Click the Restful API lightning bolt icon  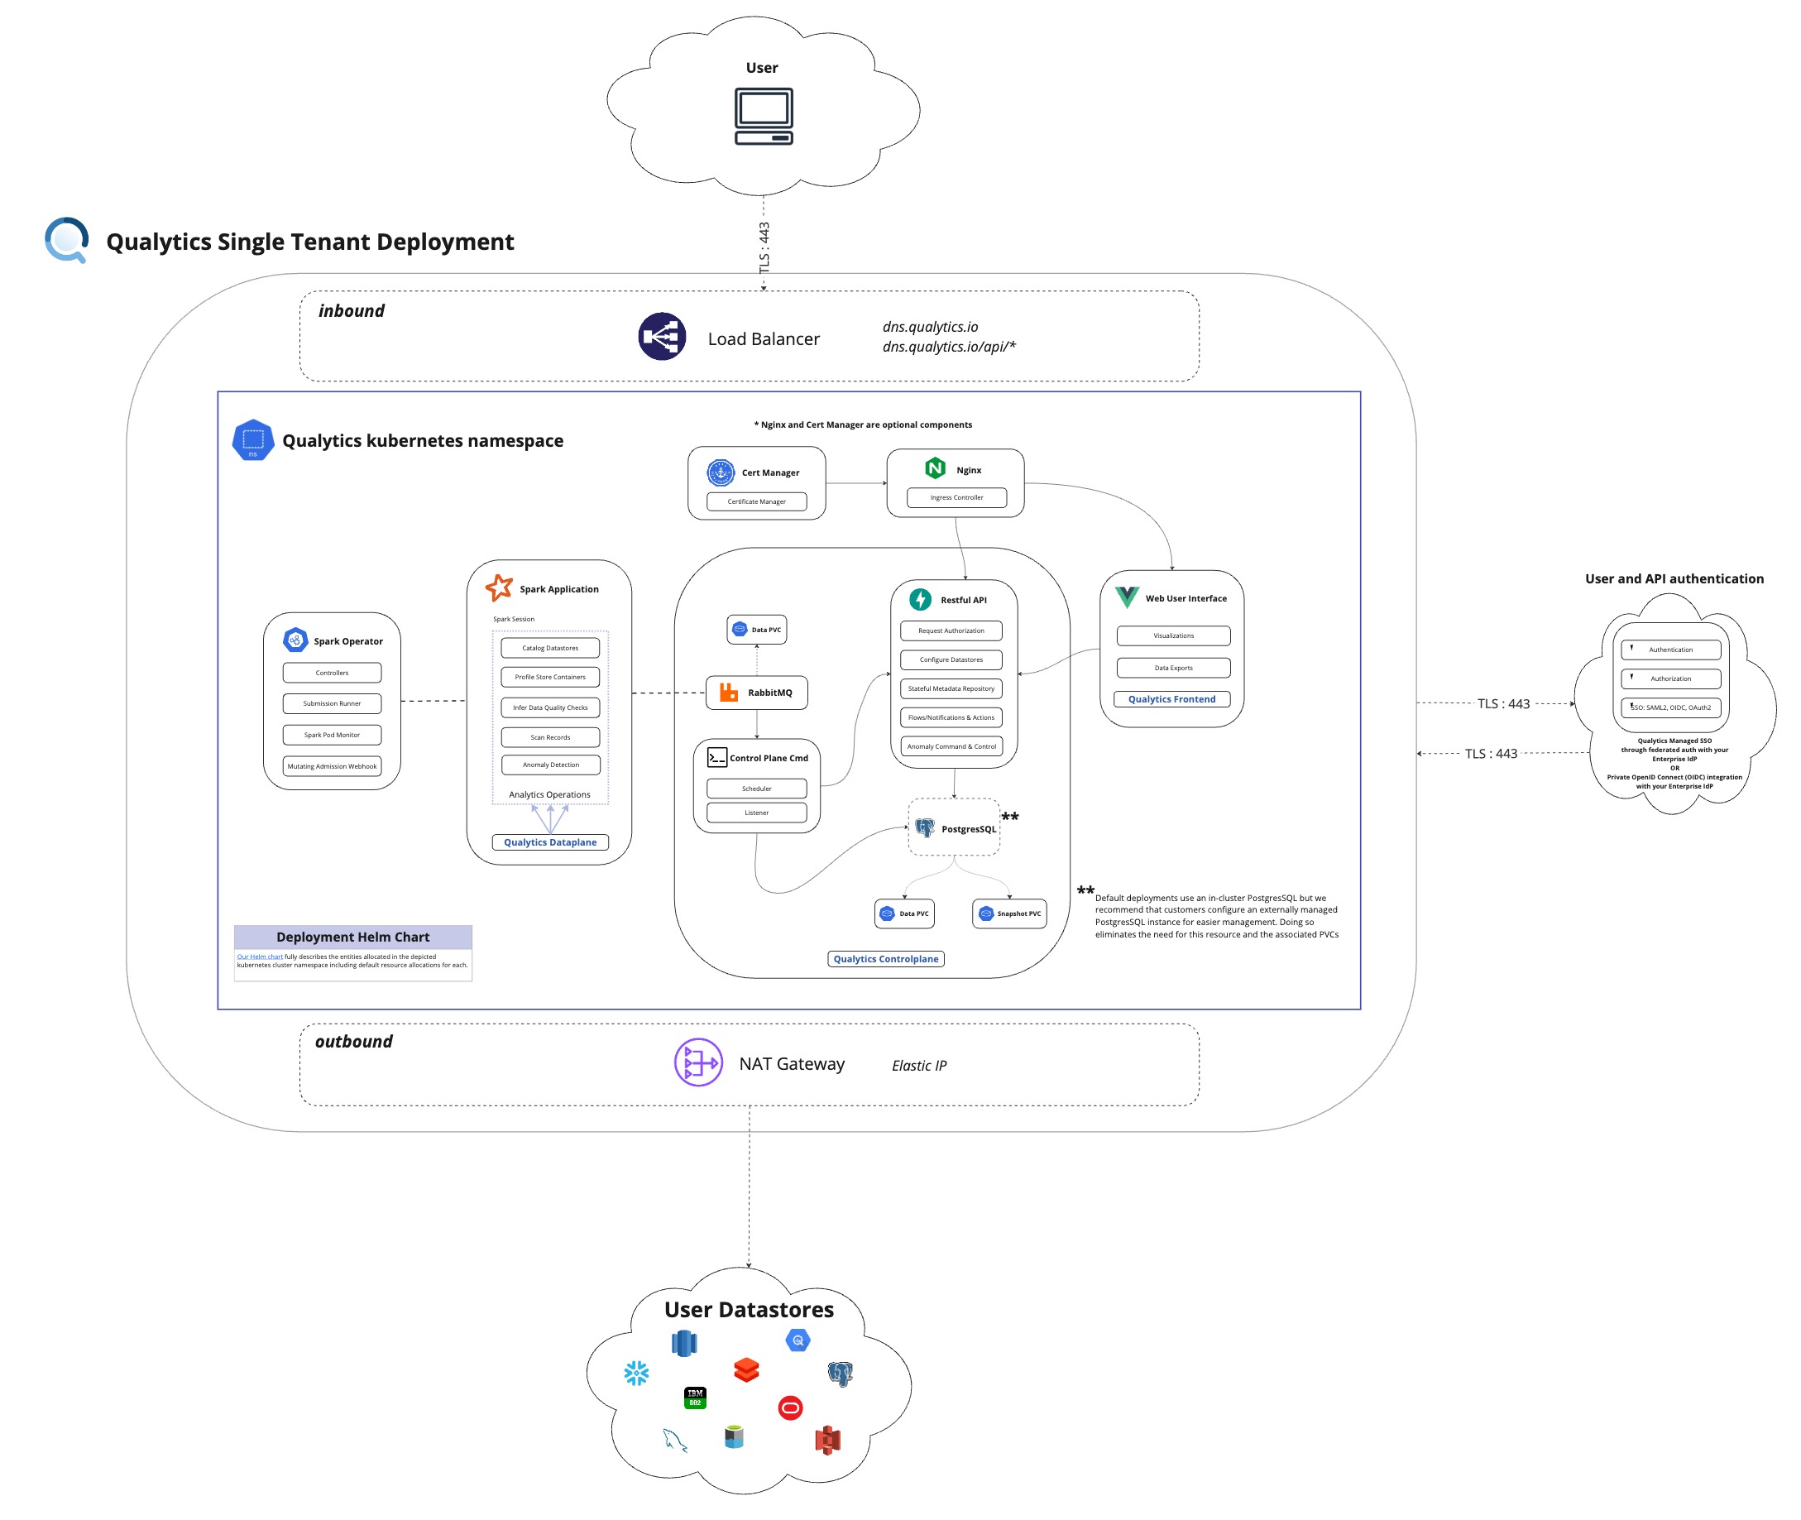click(x=920, y=599)
